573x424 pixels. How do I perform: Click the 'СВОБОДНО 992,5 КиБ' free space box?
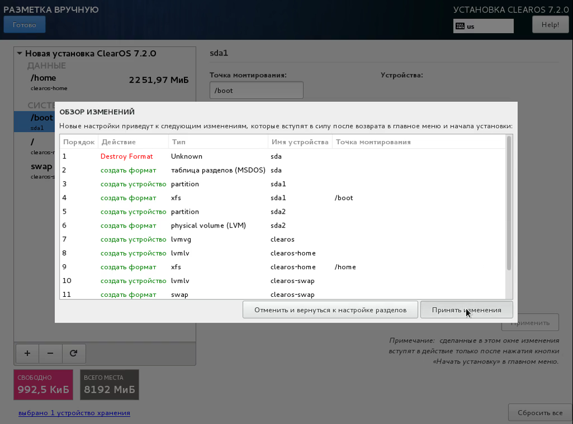[44, 384]
